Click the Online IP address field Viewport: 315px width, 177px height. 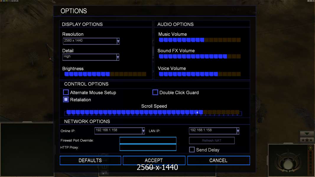click(x=118, y=131)
